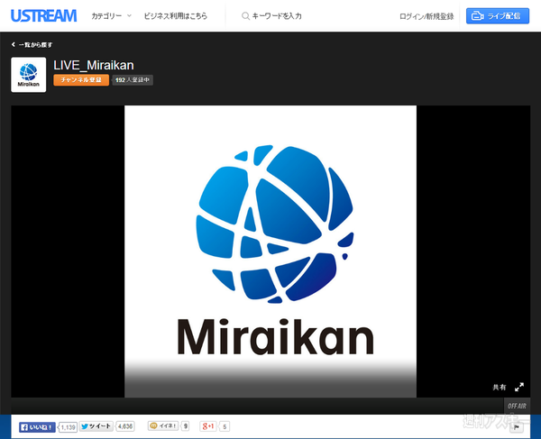View the 192人登録中 follower count
The height and width of the screenshot is (439, 541).
coord(133,80)
